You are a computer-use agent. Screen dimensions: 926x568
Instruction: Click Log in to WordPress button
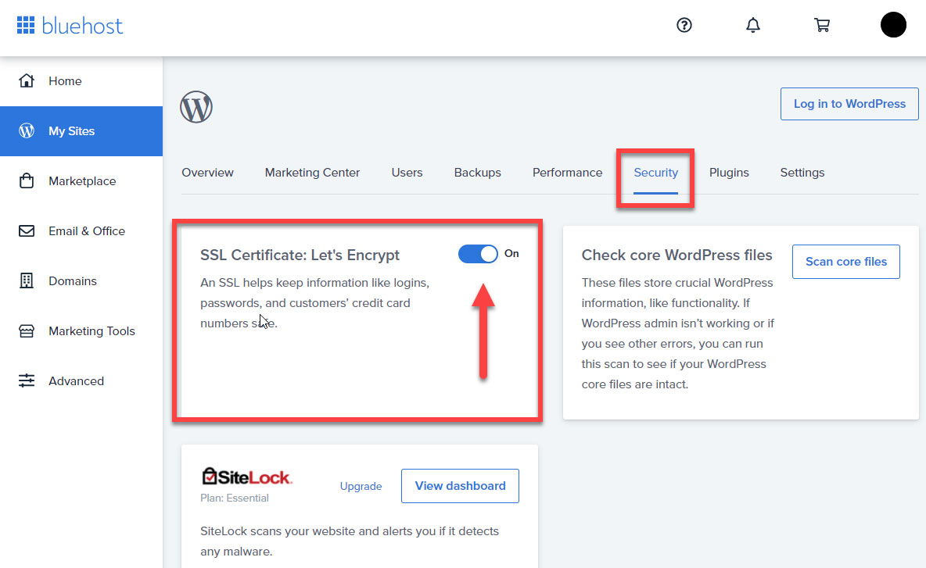849,104
